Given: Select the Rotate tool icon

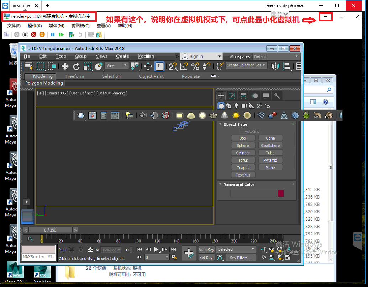Looking at the screenshot, I should point(76,66).
